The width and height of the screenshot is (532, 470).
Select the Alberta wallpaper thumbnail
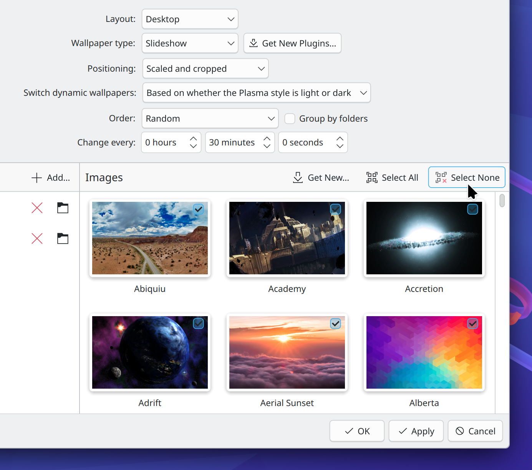coord(424,352)
